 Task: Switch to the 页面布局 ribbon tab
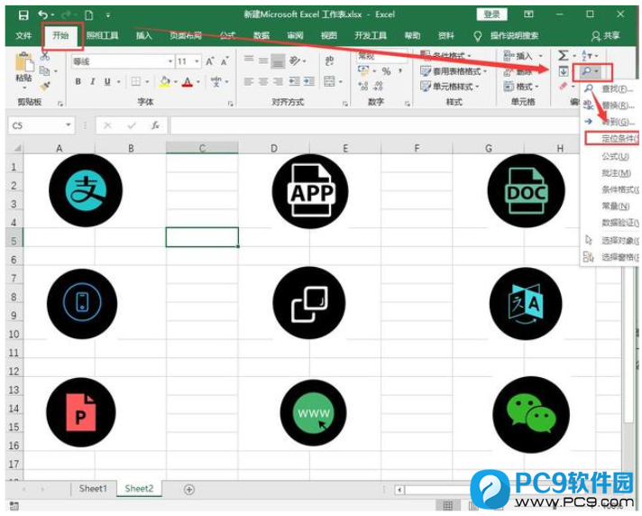click(186, 35)
